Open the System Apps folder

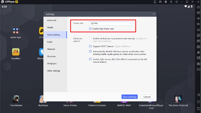16,31
